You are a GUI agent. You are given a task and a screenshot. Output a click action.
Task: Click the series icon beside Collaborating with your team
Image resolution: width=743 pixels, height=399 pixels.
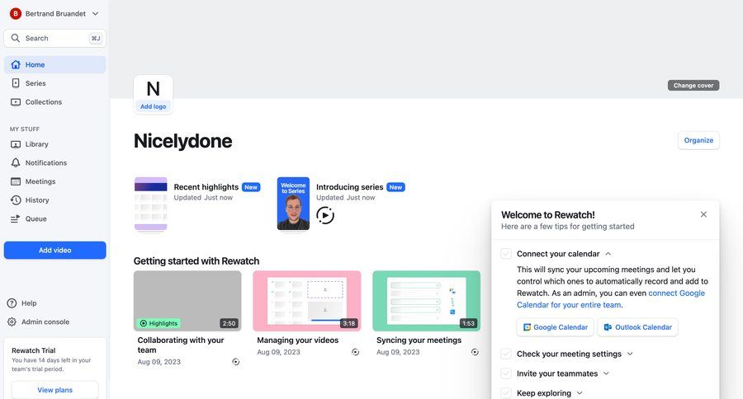tap(236, 362)
